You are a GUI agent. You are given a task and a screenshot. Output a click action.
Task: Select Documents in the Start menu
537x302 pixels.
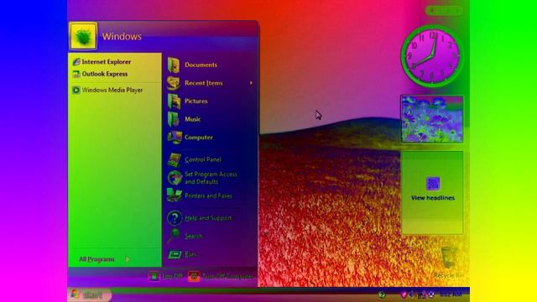click(201, 65)
